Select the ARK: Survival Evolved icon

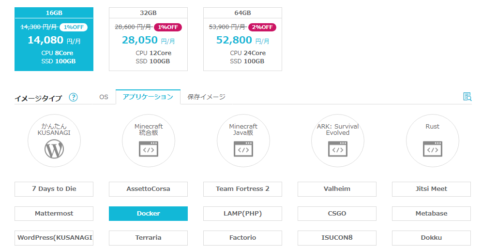337,141
